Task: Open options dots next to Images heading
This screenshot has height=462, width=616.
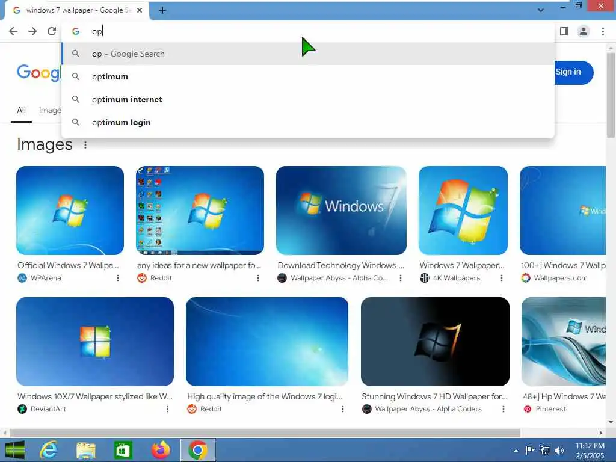Action: (x=85, y=145)
